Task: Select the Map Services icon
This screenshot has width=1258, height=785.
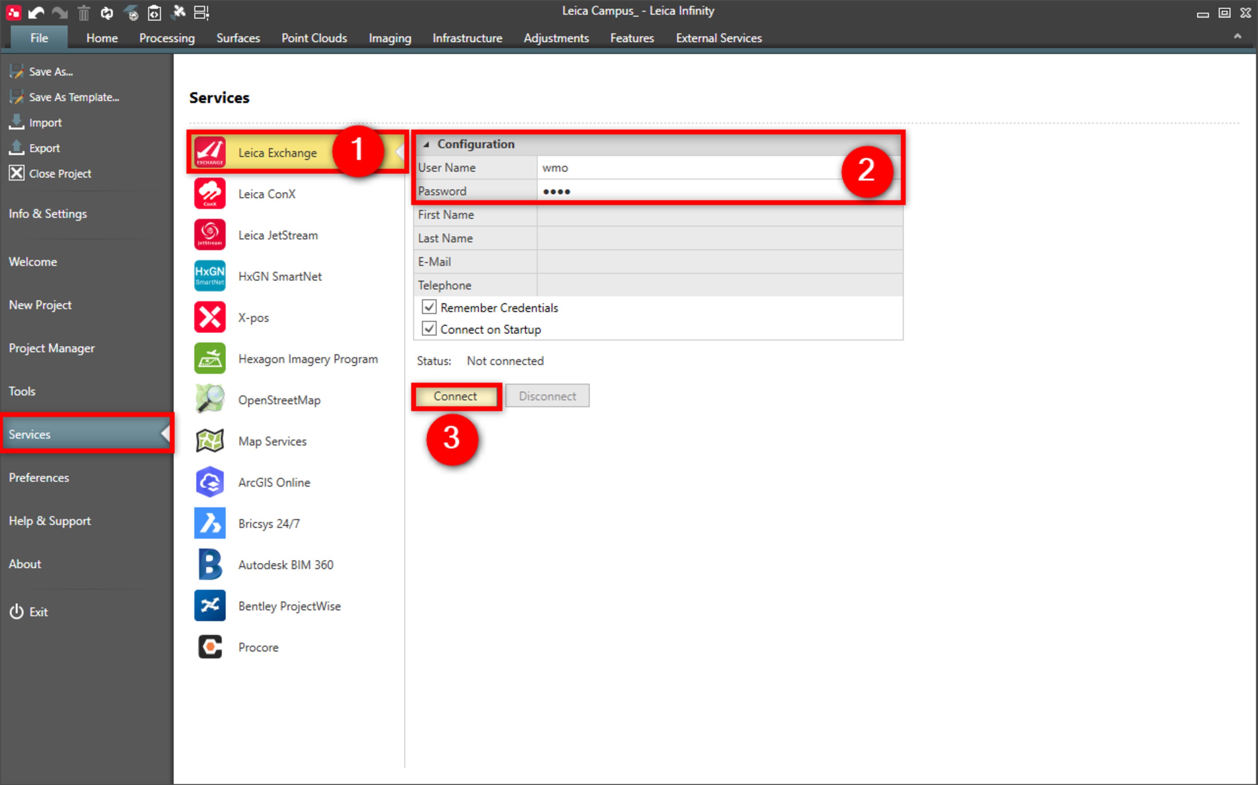Action: (210, 441)
